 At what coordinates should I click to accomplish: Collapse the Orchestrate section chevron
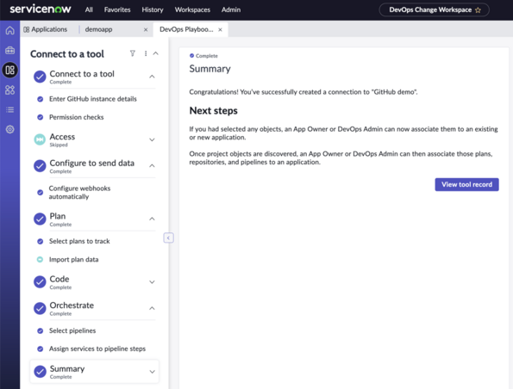(x=152, y=308)
